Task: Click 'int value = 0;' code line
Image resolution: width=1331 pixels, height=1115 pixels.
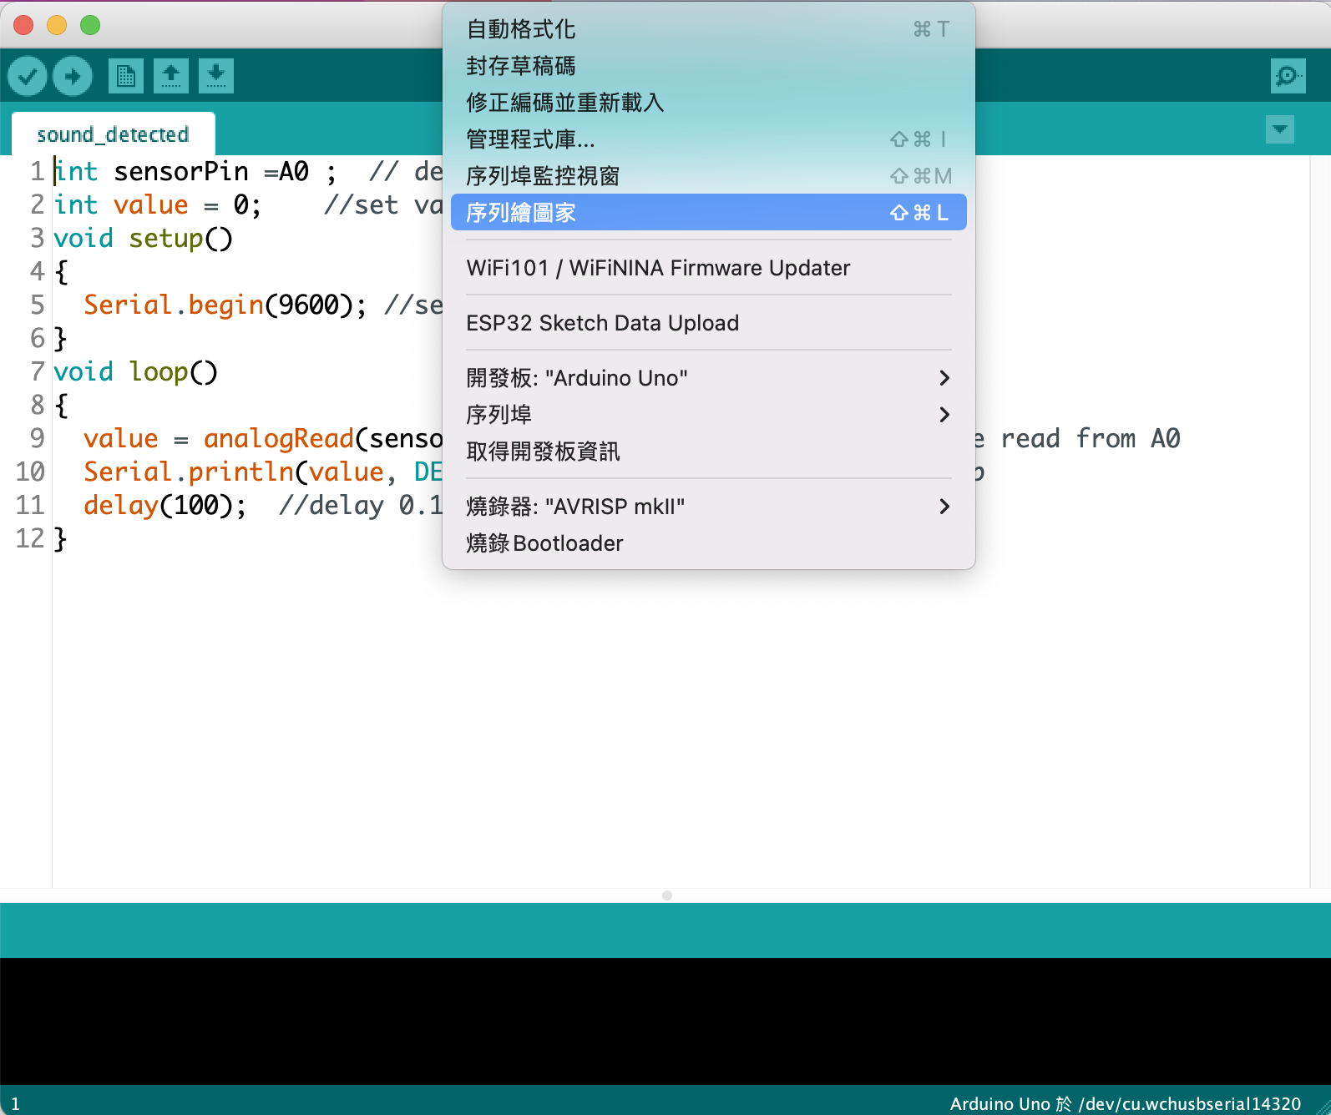Action: (157, 205)
